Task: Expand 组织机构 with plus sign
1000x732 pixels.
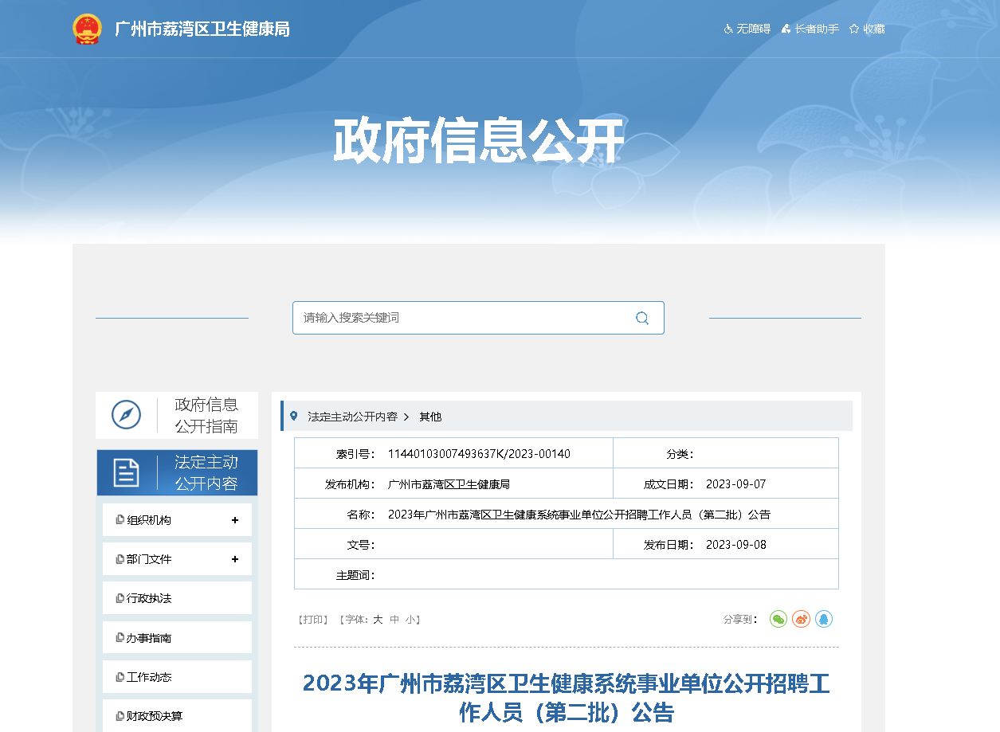Action: tap(235, 520)
